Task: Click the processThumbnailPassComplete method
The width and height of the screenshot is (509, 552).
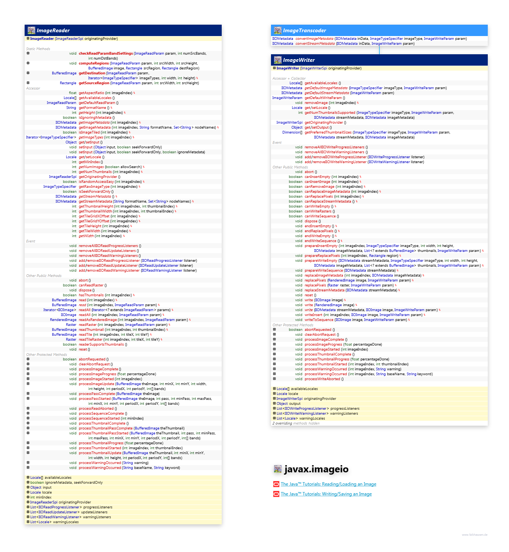Action: pos(106,428)
